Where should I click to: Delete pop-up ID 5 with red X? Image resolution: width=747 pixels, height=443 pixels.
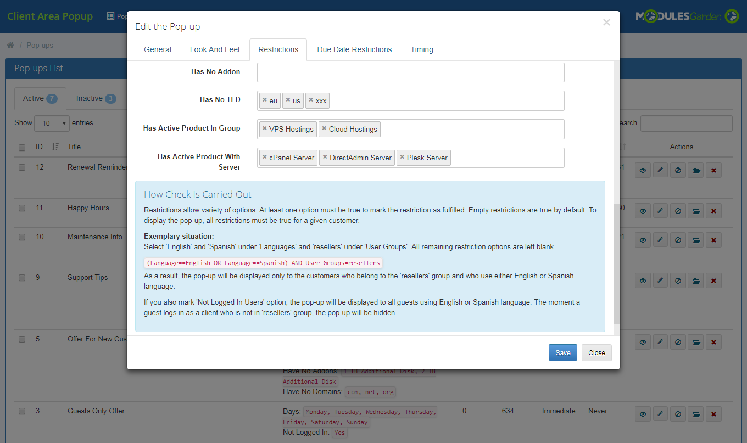[713, 342]
